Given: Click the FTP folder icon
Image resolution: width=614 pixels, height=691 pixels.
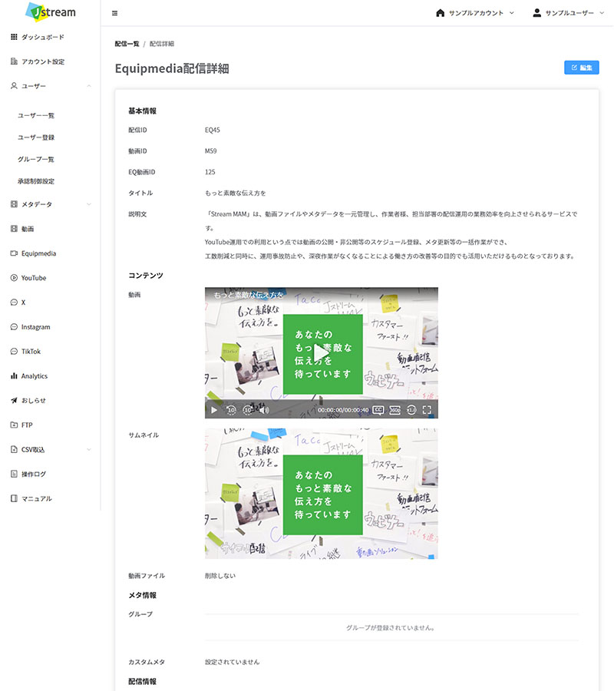Looking at the screenshot, I should tap(14, 425).
